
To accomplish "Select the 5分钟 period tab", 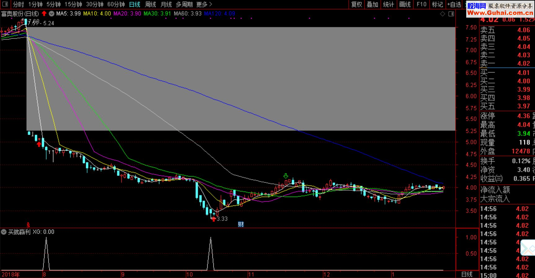I will click(x=54, y=4).
